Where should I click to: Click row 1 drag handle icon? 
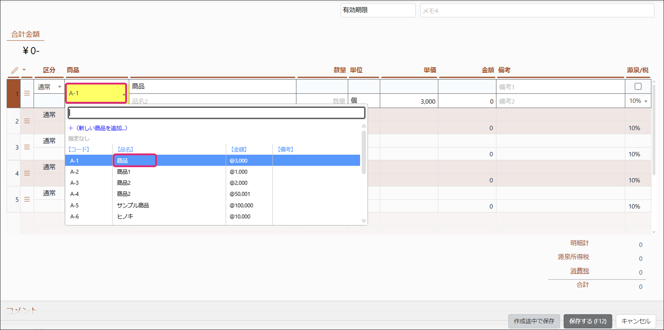click(27, 94)
